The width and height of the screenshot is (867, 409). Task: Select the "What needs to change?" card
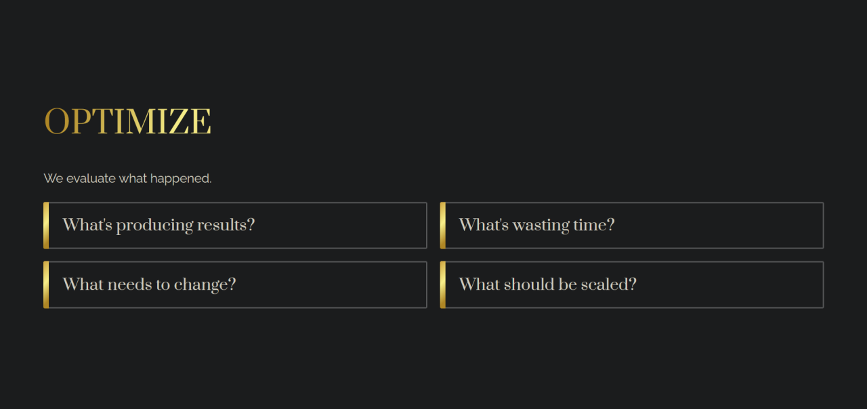pyautogui.click(x=235, y=285)
